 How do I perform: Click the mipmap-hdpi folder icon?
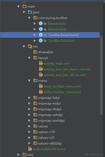(35, 98)
